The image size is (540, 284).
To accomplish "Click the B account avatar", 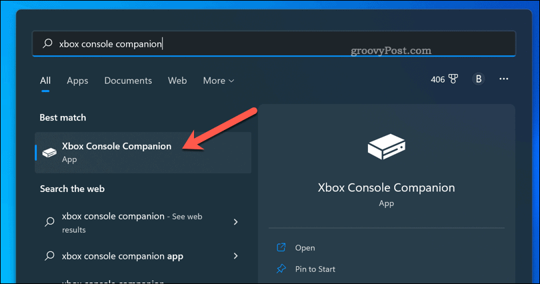I will click(x=479, y=79).
